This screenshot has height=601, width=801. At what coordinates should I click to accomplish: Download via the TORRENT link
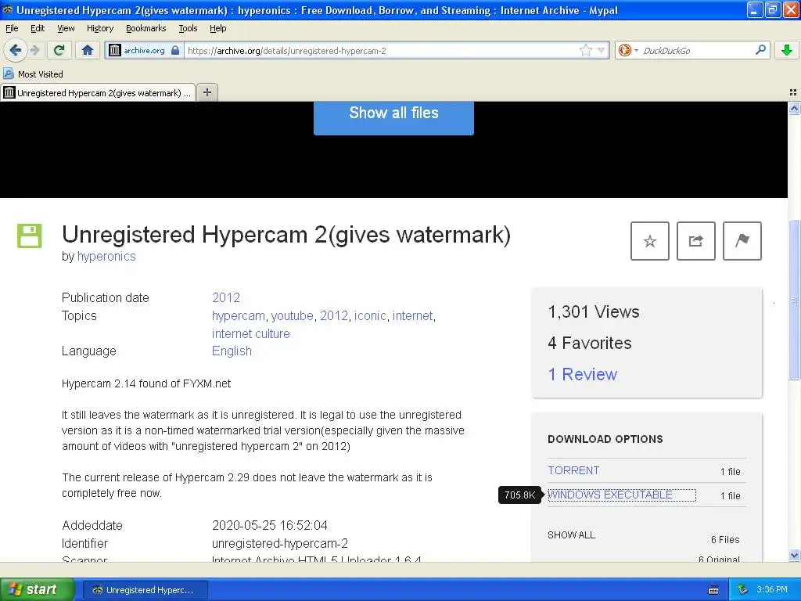click(573, 470)
